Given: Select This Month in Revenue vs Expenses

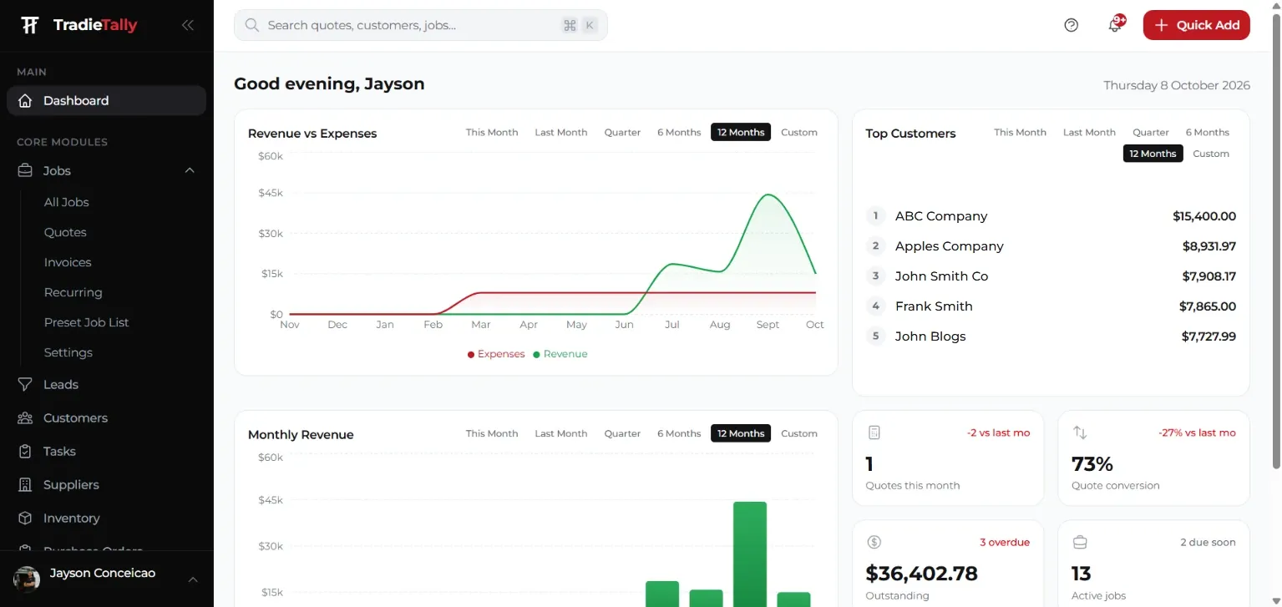Looking at the screenshot, I should tap(492, 132).
